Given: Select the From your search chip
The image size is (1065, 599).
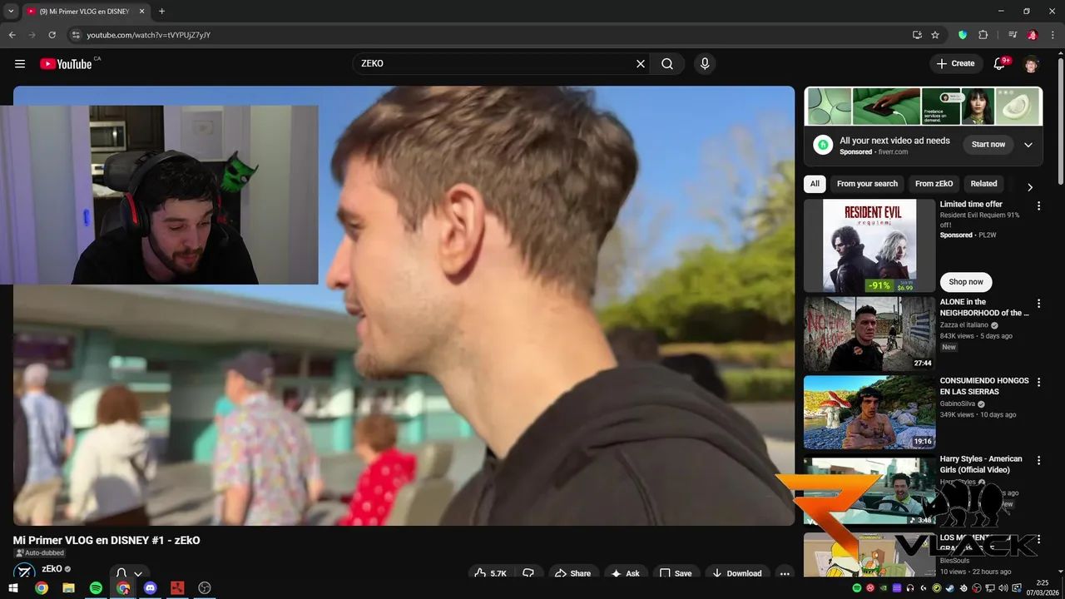Looking at the screenshot, I should (867, 184).
